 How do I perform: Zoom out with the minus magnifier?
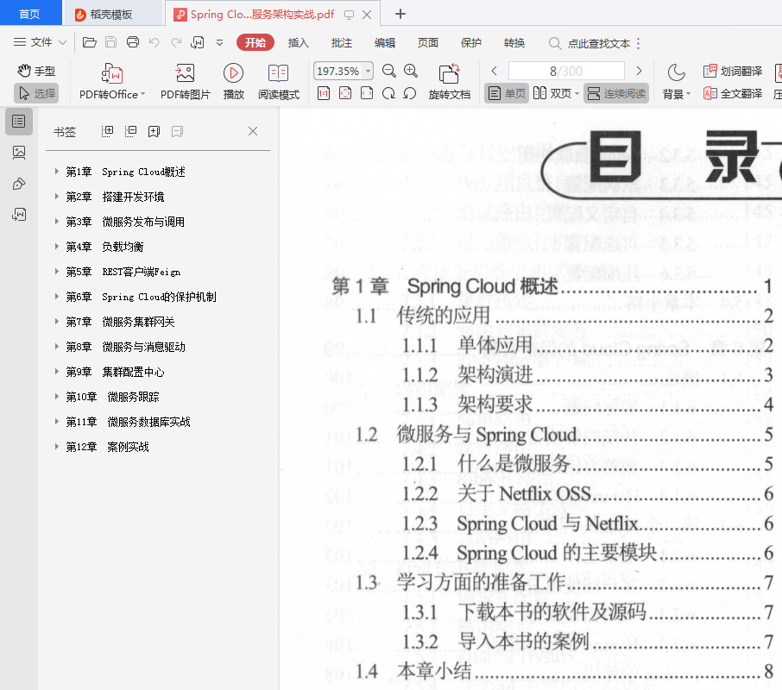[389, 71]
